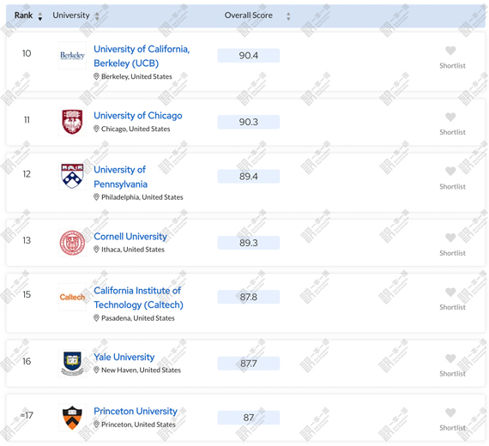The height and width of the screenshot is (446, 489).
Task: Add University of Pennsylvania to shortlist
Action: pyautogui.click(x=450, y=172)
